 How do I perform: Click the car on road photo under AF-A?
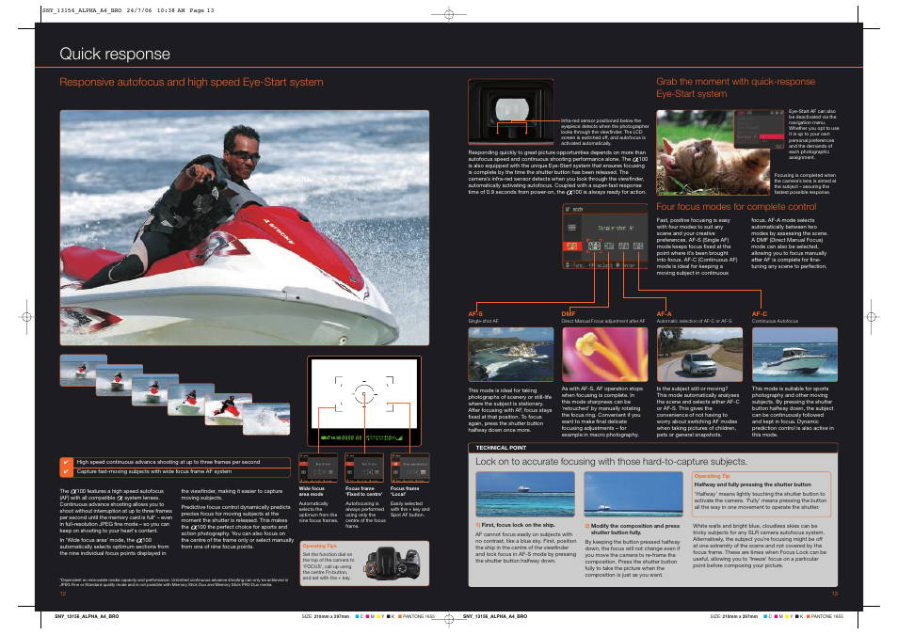click(699, 355)
